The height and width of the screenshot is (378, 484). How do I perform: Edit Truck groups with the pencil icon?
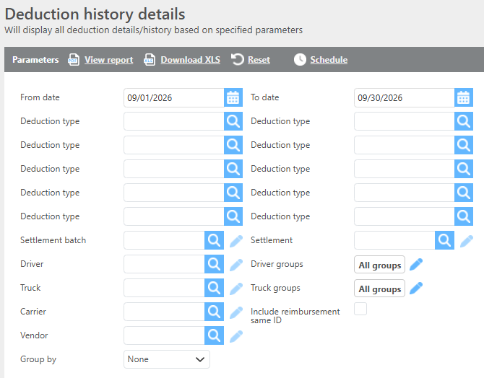coord(416,289)
